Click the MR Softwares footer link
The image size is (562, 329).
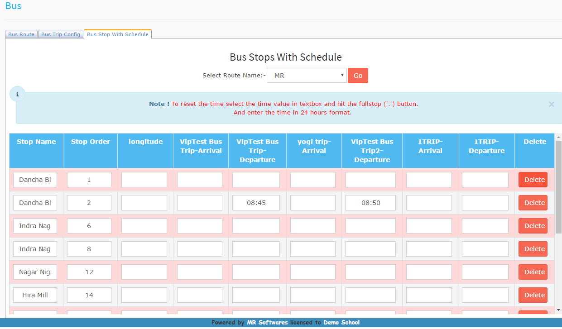[x=267, y=323]
